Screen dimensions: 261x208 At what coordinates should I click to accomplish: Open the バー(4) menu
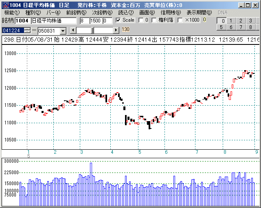(53, 13)
